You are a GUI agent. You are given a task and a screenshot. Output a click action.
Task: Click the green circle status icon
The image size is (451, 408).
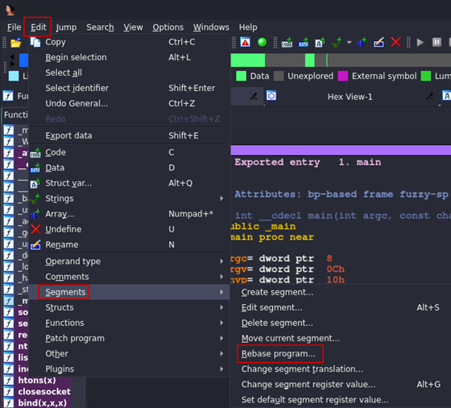262,42
